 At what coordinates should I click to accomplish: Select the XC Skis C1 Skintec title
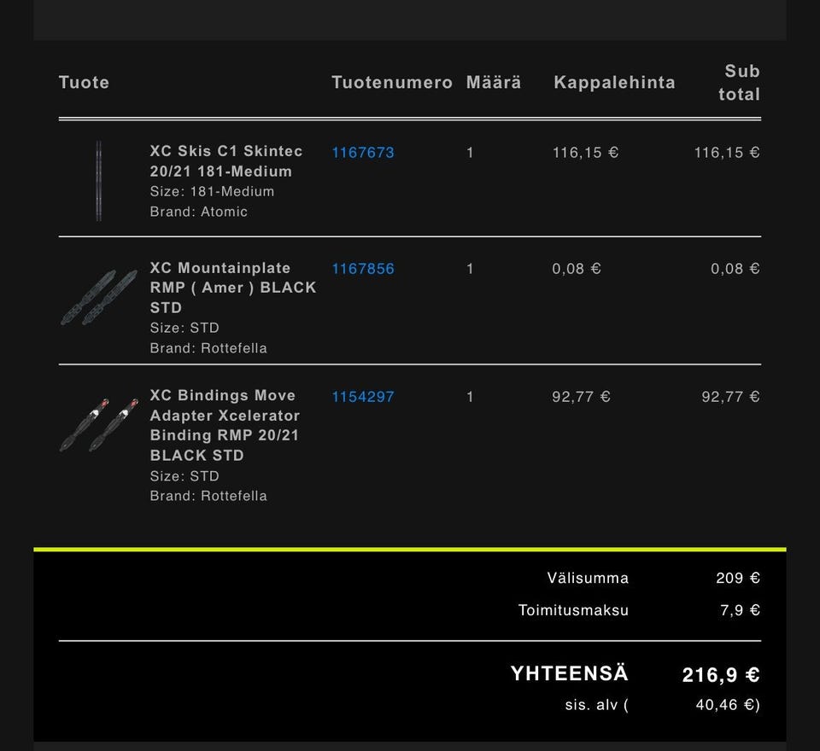pos(226,161)
